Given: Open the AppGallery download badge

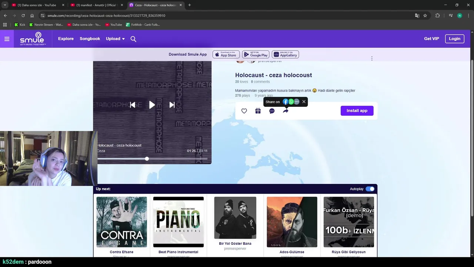Looking at the screenshot, I should tap(285, 55).
